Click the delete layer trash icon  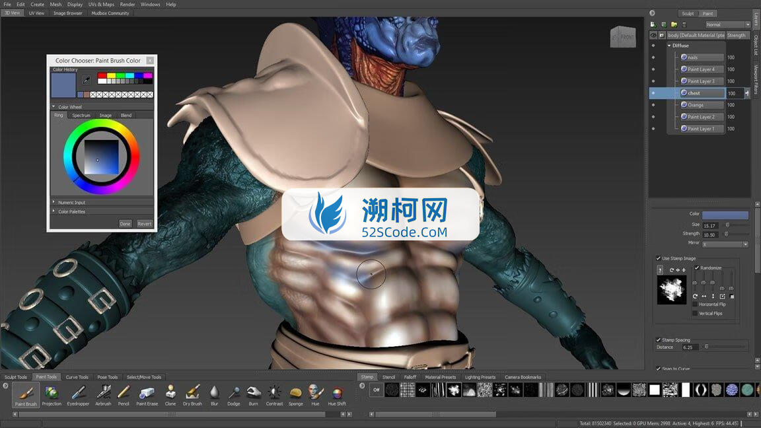point(684,24)
